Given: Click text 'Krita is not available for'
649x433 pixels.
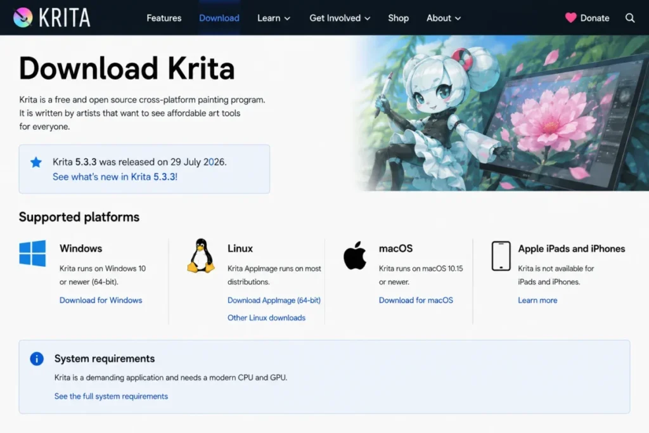Looking at the screenshot, I should pos(556,268).
